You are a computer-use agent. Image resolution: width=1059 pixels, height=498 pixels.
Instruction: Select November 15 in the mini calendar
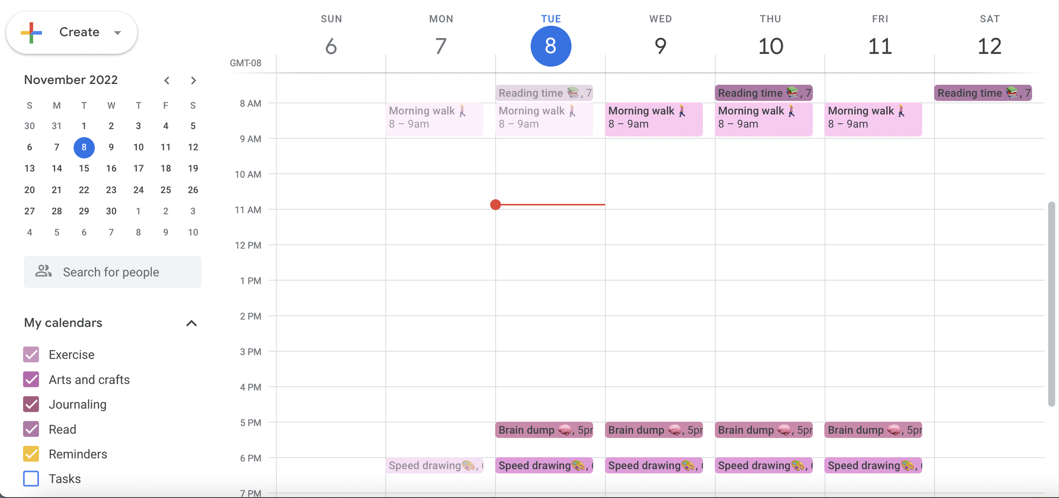[84, 168]
